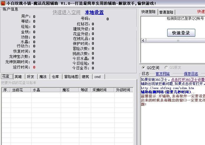
Task: Click the 保存日志 link
Action: pyautogui.click(x=191, y=74)
